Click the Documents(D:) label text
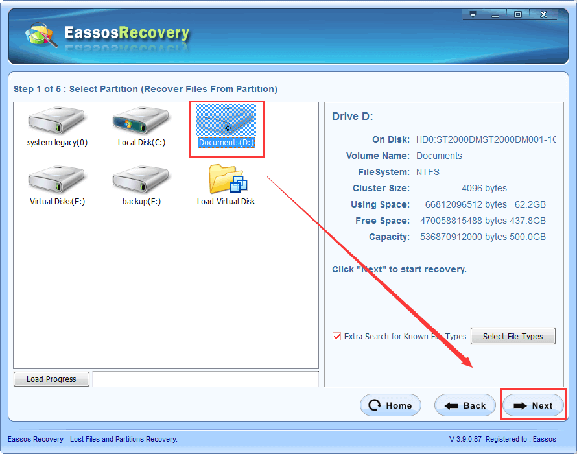 (x=226, y=143)
